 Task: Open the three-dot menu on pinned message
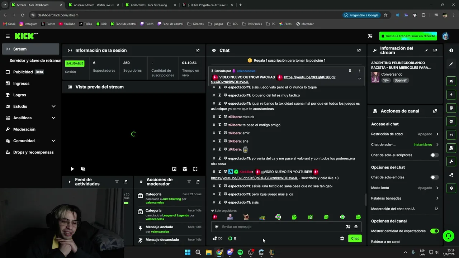[x=359, y=71]
